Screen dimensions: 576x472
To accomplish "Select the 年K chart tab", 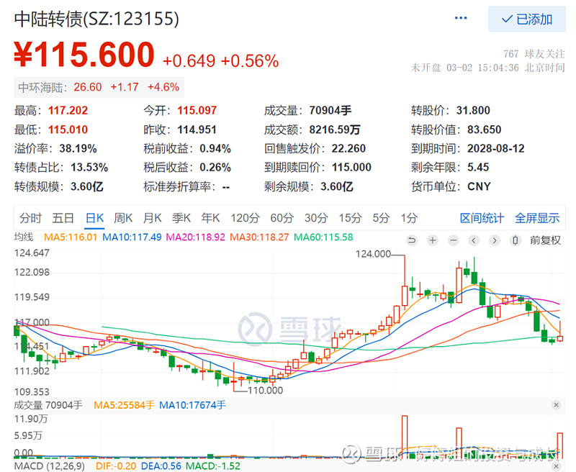I will click(x=210, y=218).
